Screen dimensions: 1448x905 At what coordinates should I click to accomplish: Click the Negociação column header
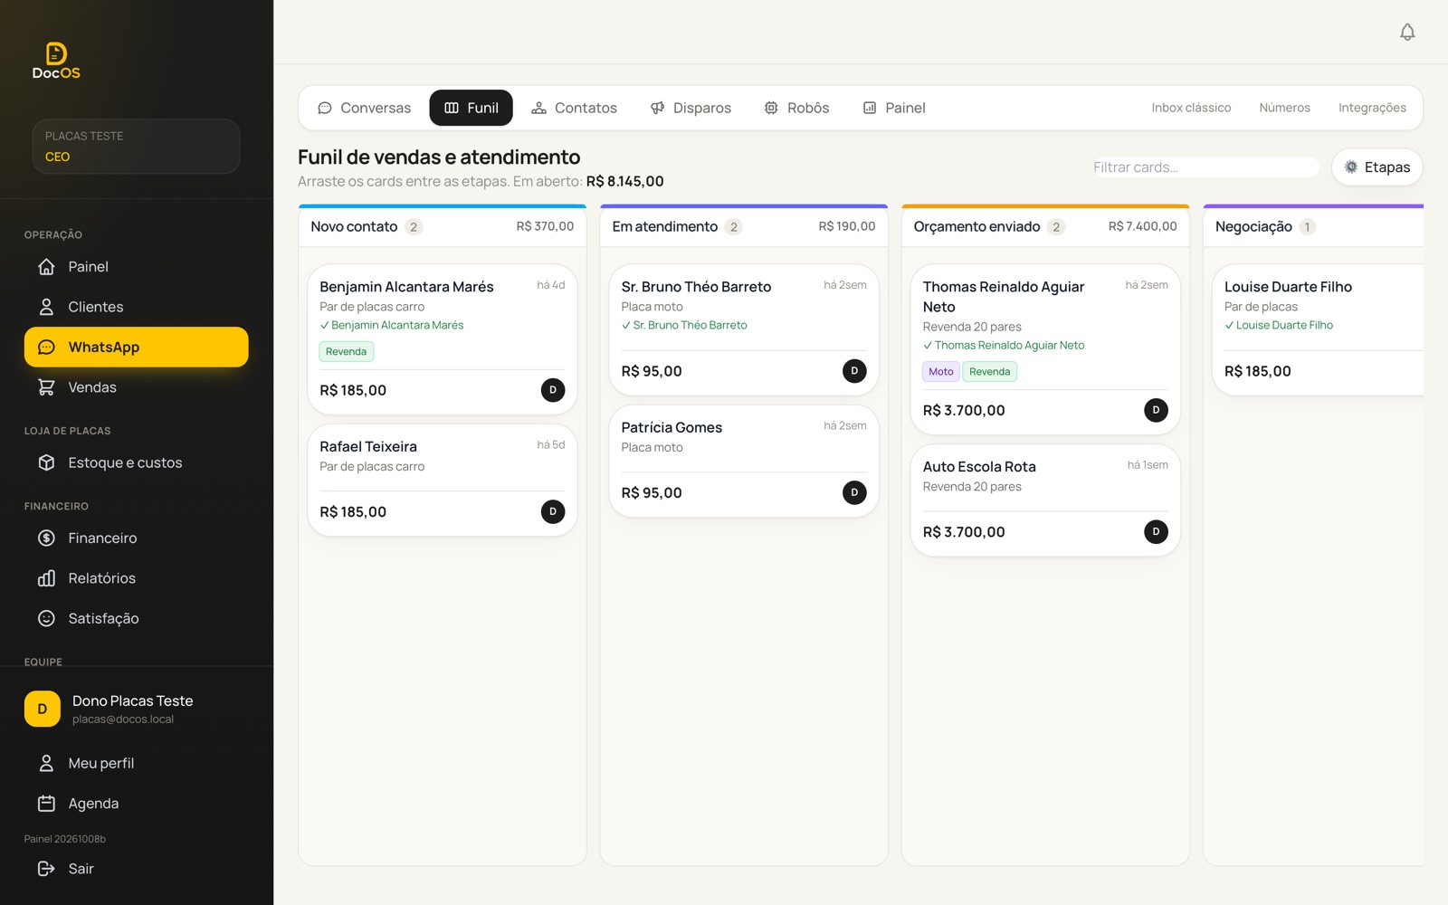coord(1313,227)
